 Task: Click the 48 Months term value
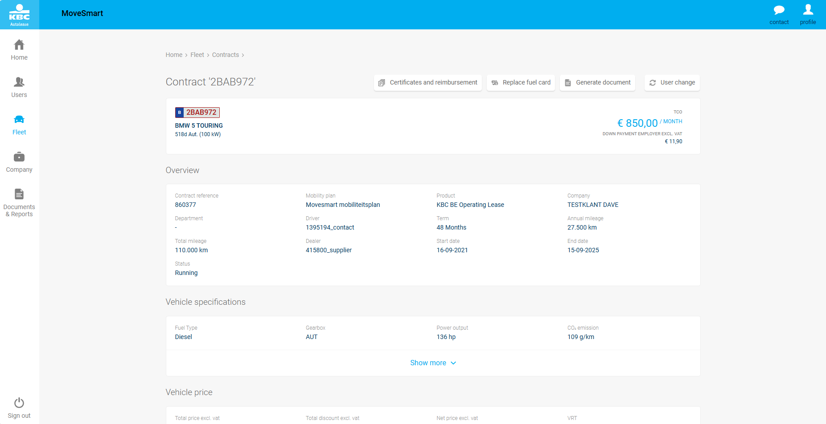click(452, 228)
